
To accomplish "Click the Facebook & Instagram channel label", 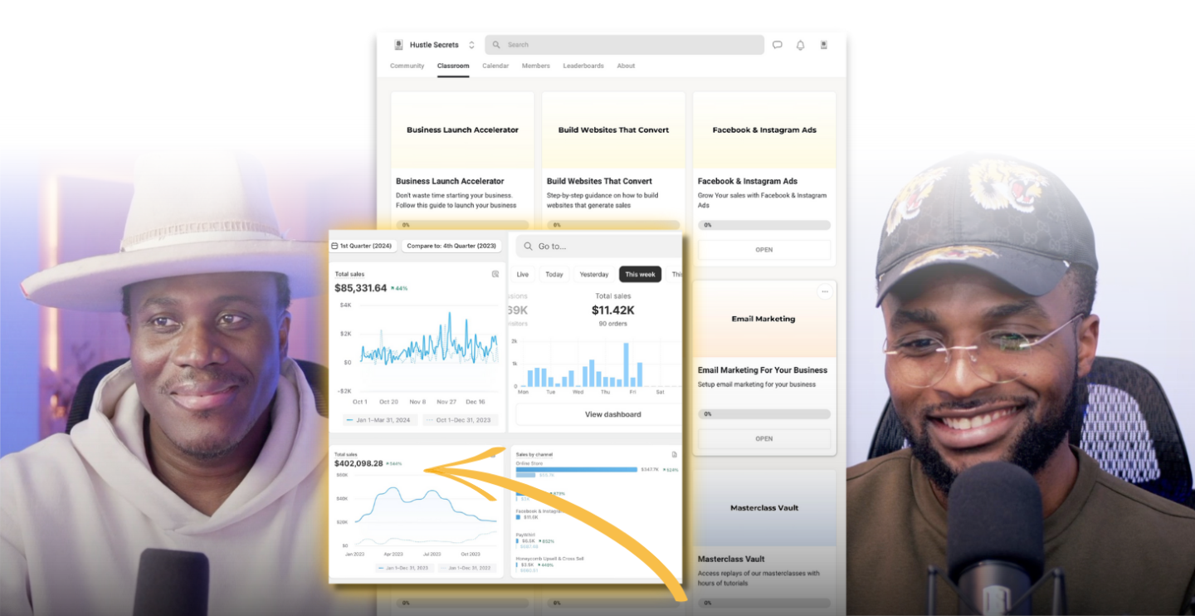I will 539,511.
